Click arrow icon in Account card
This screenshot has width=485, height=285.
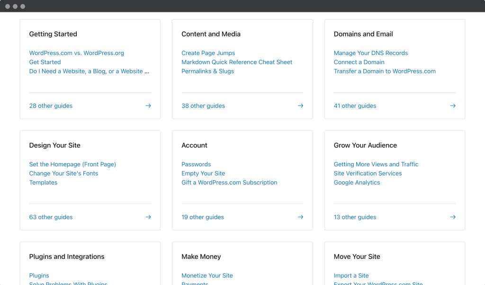(300, 217)
